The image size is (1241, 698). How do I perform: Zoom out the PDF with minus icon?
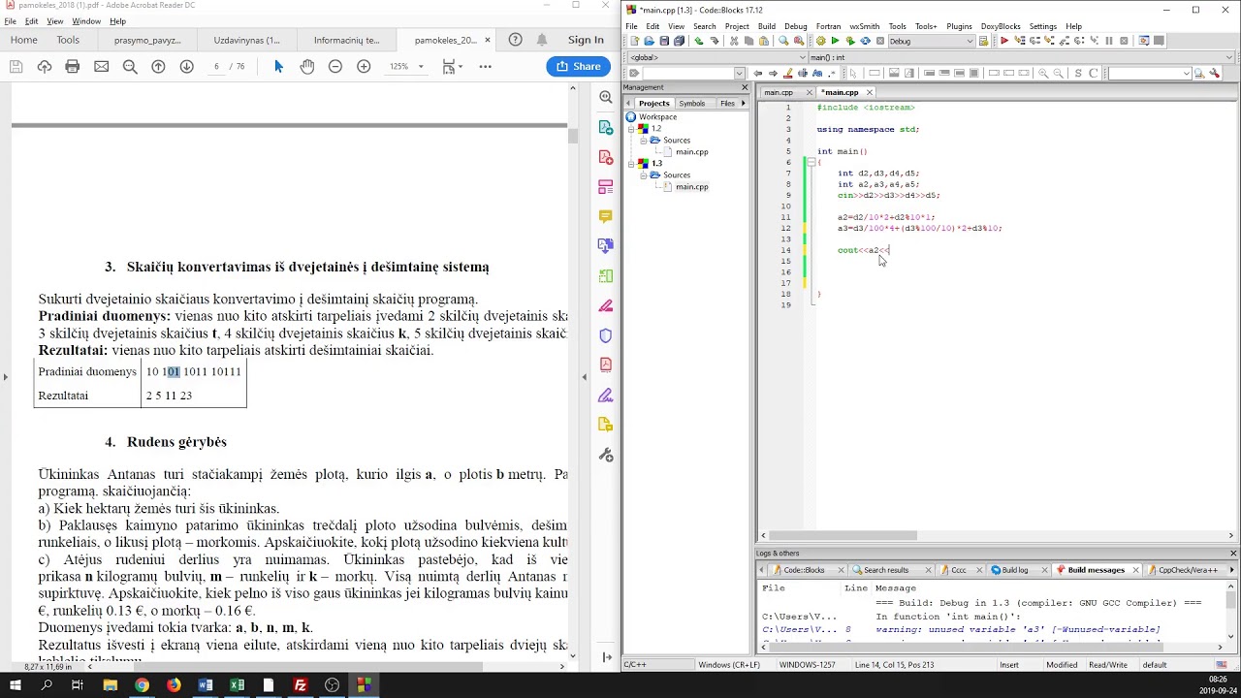coord(335,66)
